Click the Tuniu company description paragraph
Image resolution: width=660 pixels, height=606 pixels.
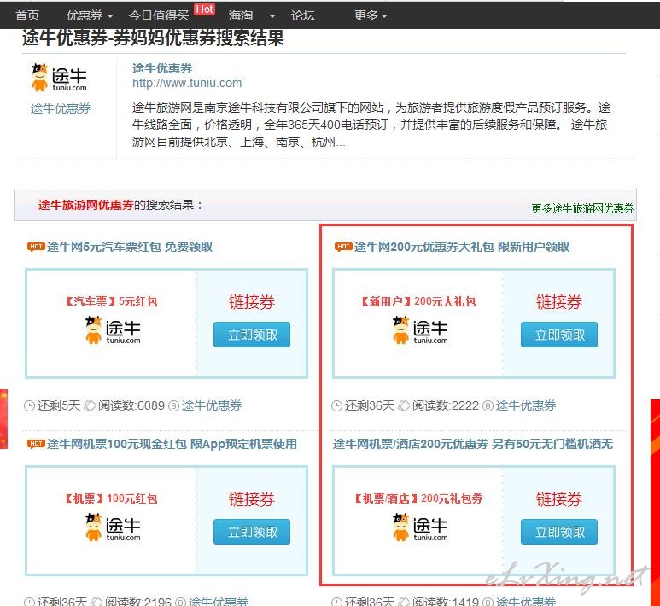371,125
